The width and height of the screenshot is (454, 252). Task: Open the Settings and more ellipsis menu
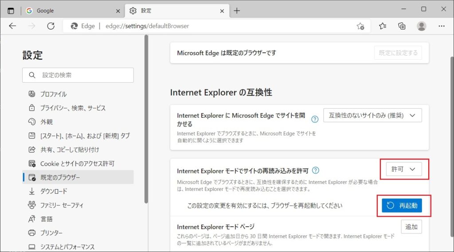click(442, 26)
